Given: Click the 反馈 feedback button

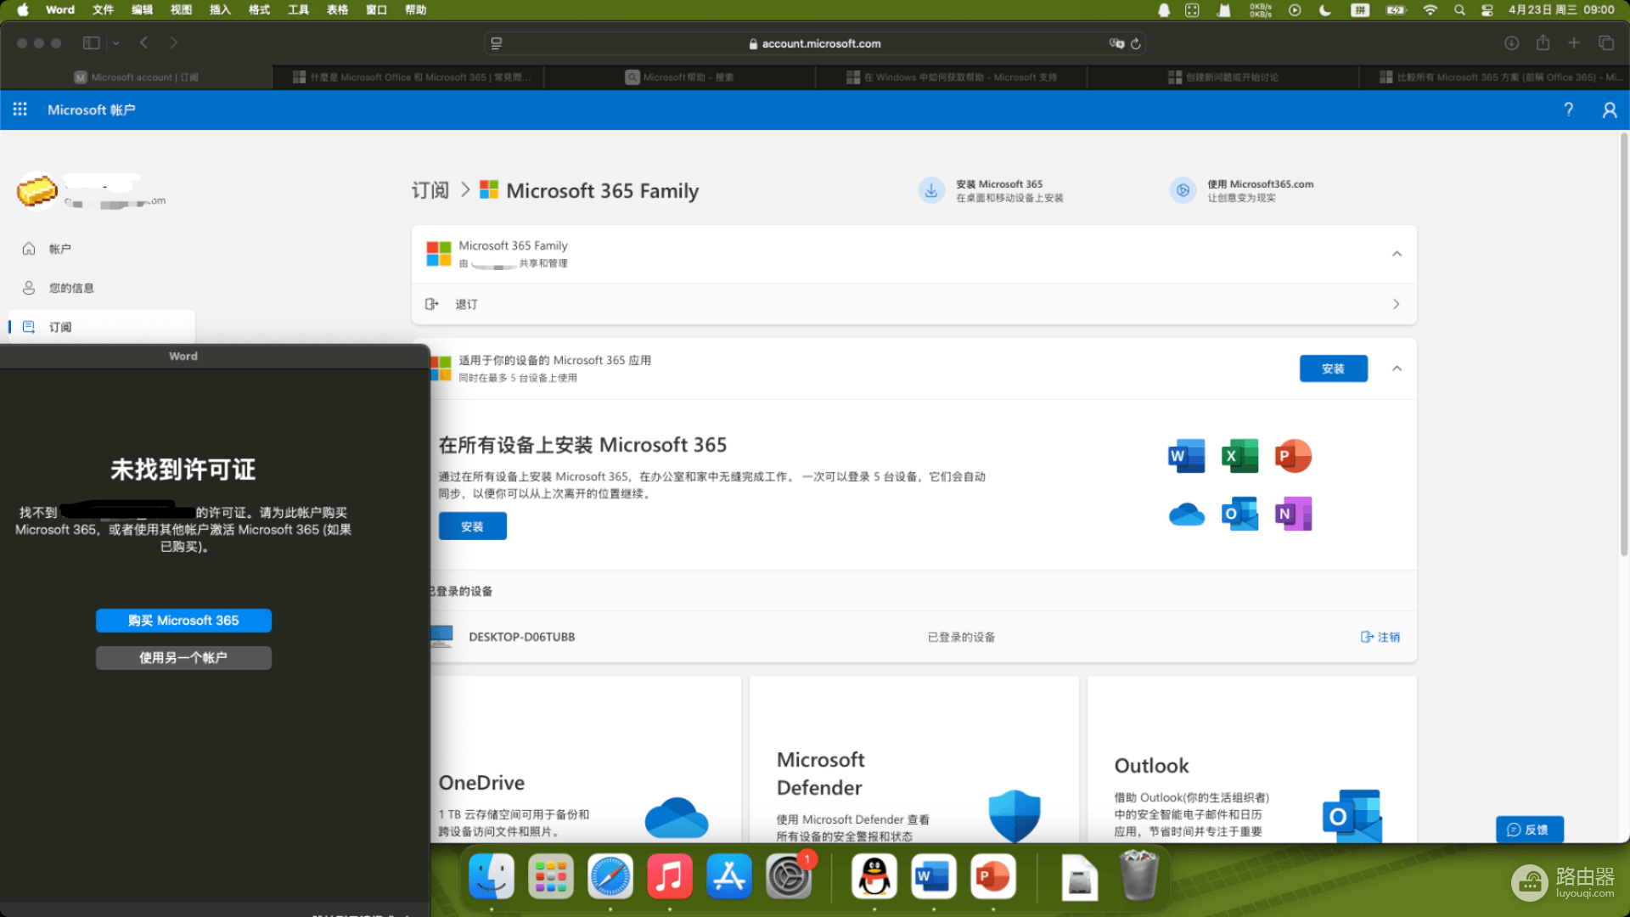Looking at the screenshot, I should [1529, 830].
